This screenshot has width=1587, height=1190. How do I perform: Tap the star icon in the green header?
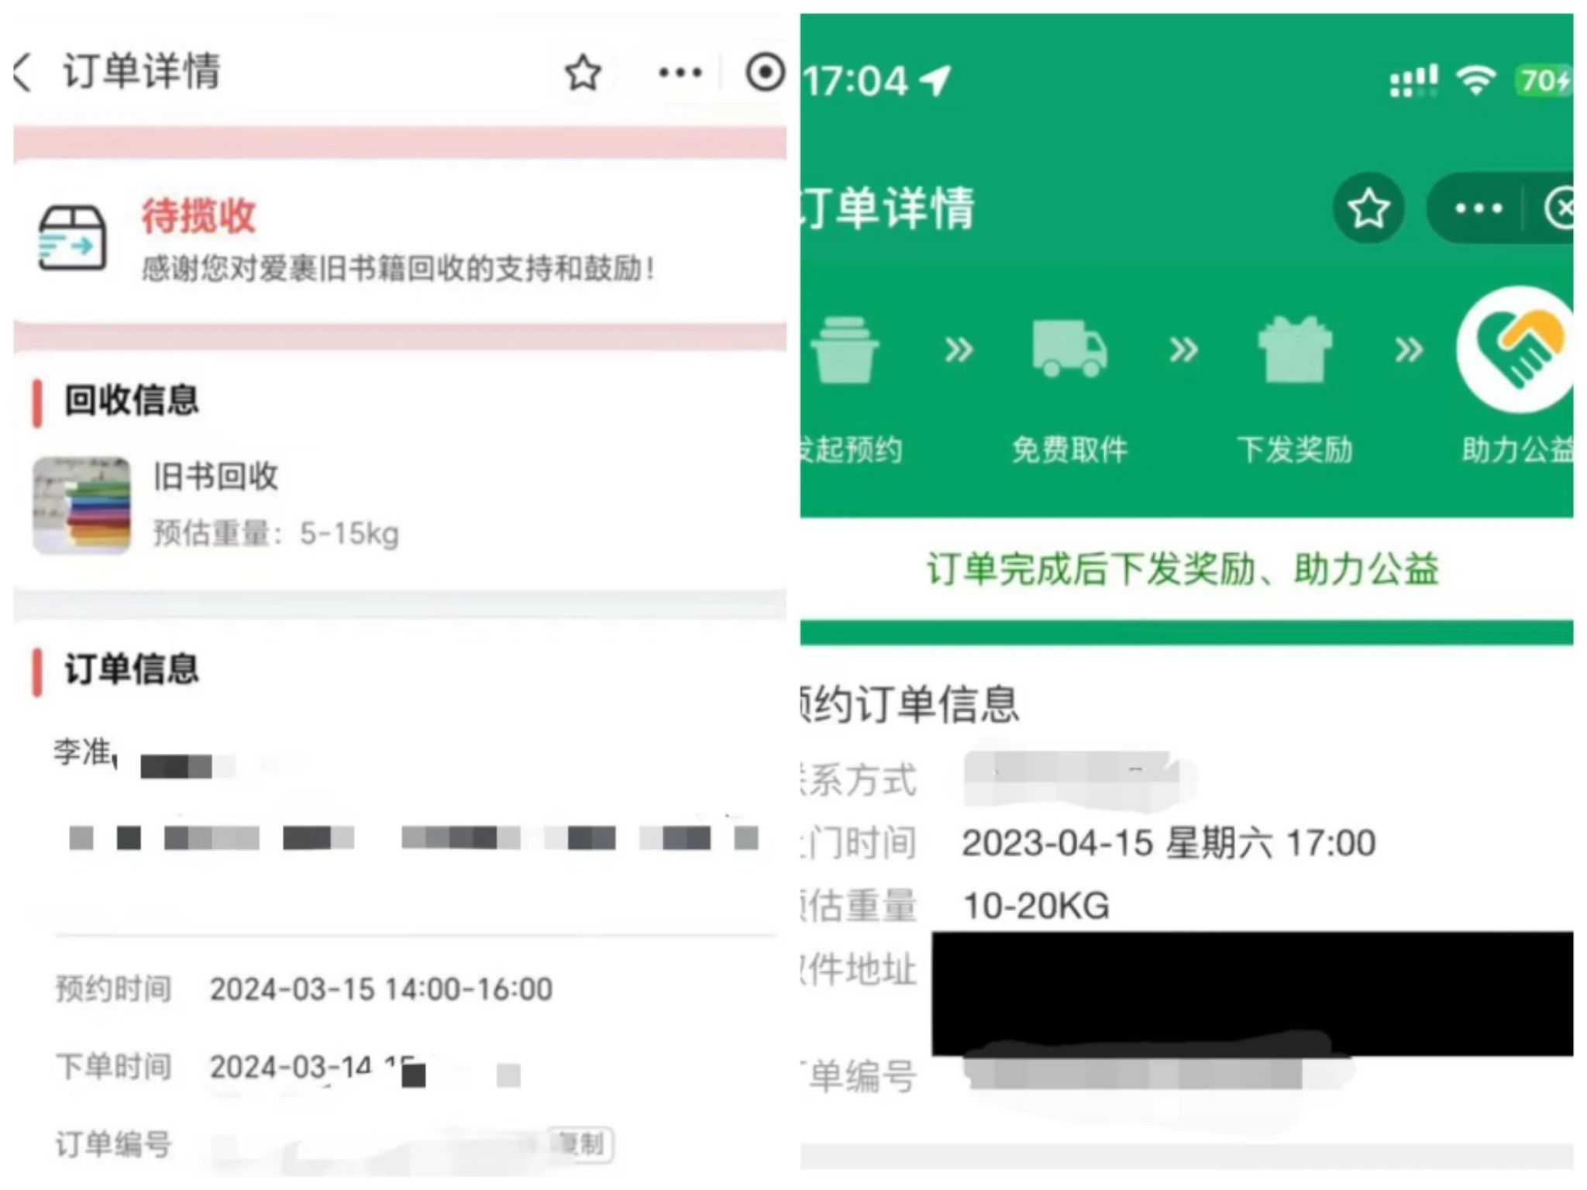pyautogui.click(x=1368, y=208)
